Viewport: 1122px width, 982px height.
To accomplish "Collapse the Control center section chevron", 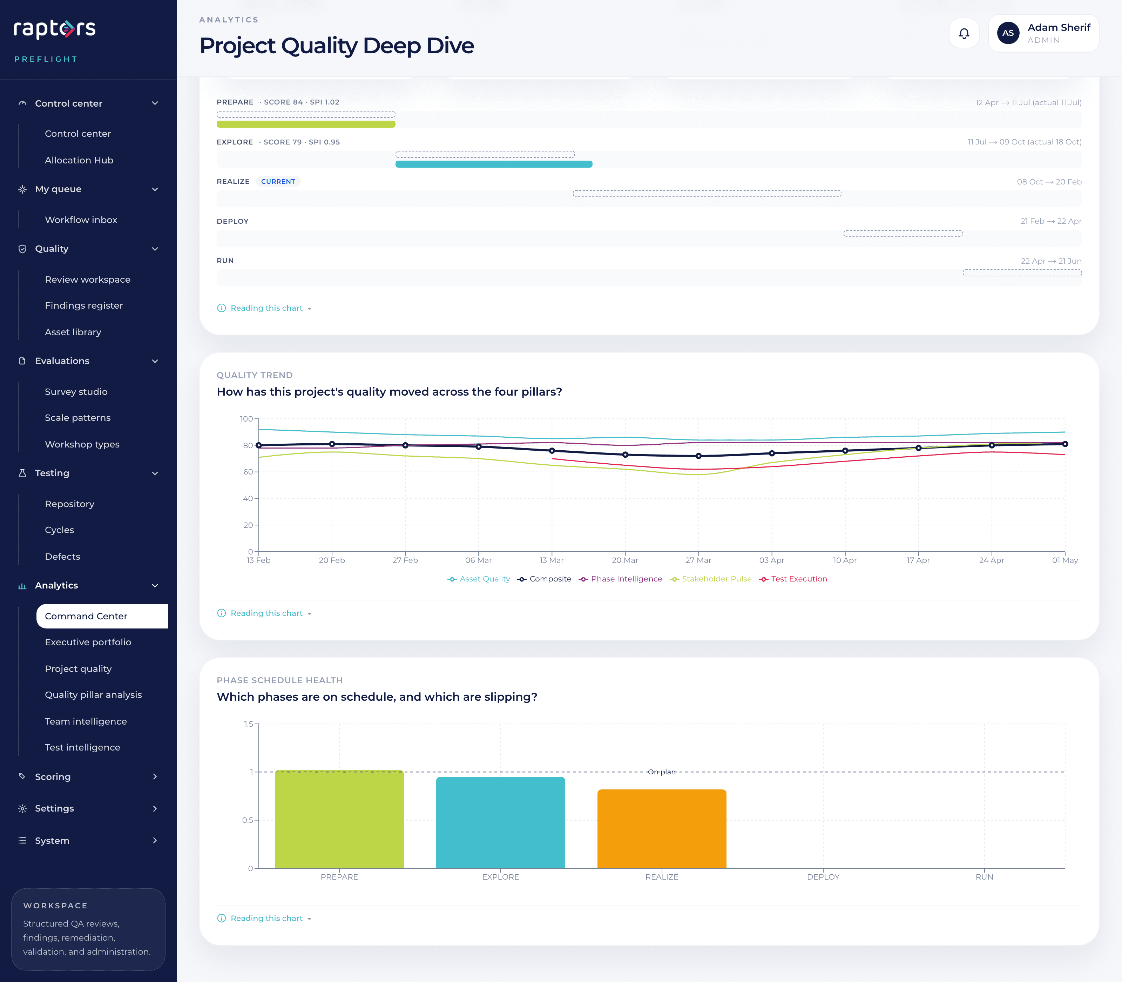I will point(155,103).
